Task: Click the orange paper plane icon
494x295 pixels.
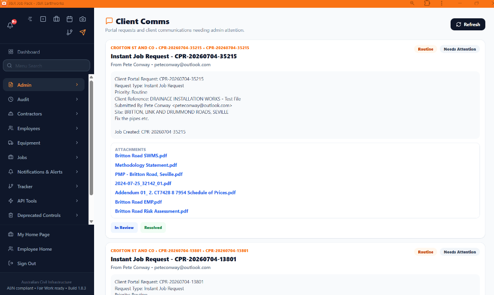Action: (x=82, y=32)
